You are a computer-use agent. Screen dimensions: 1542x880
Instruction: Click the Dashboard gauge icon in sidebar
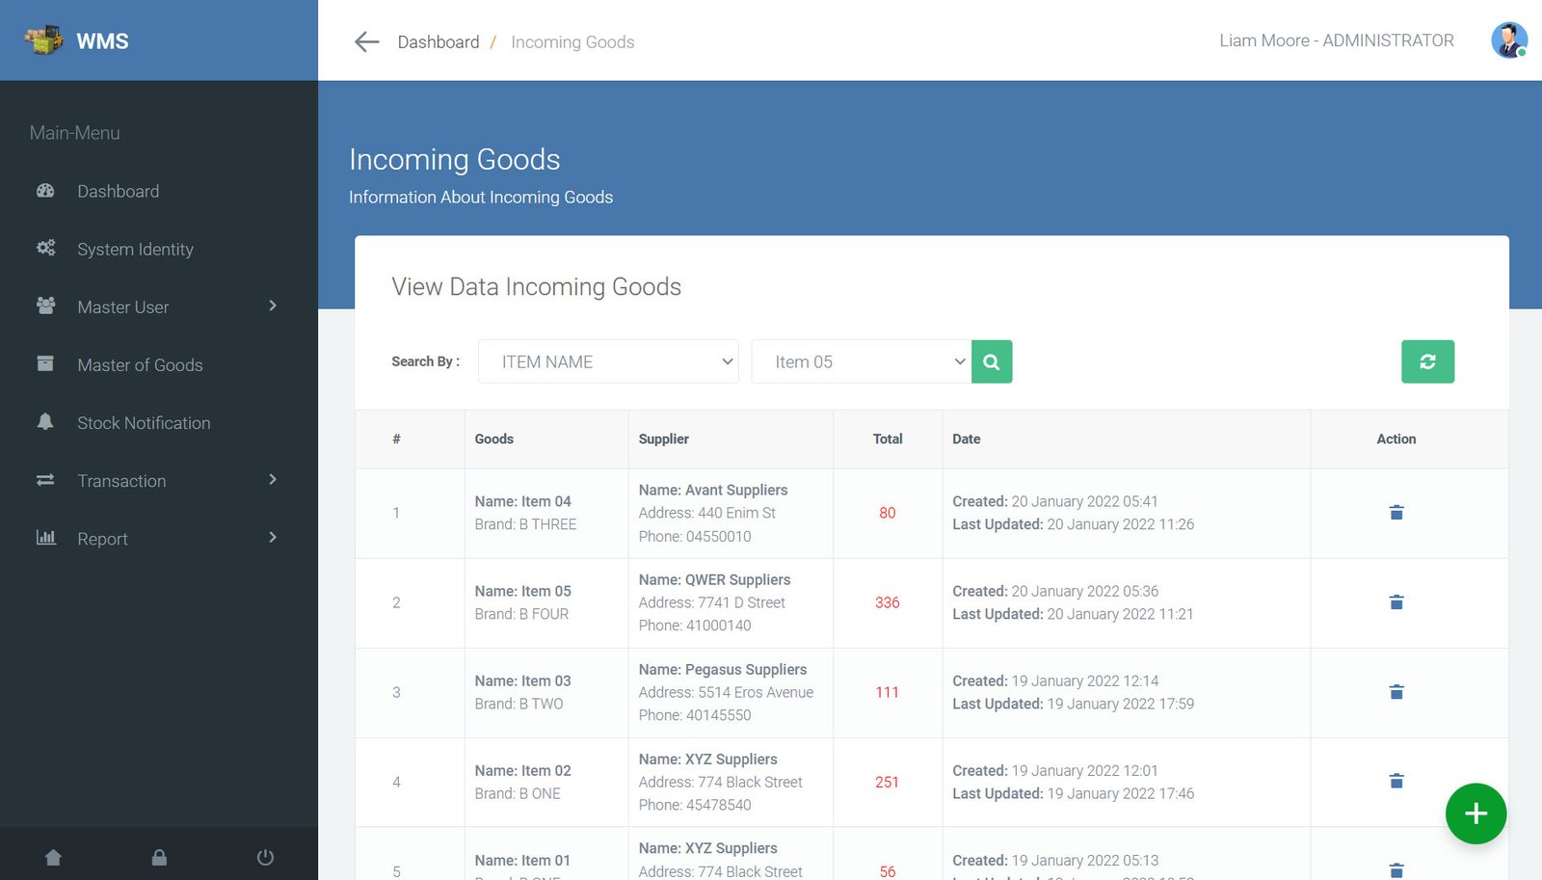point(45,191)
